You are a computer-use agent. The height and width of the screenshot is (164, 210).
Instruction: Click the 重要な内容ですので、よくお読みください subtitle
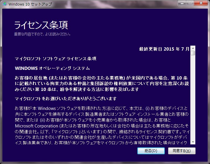42,34
